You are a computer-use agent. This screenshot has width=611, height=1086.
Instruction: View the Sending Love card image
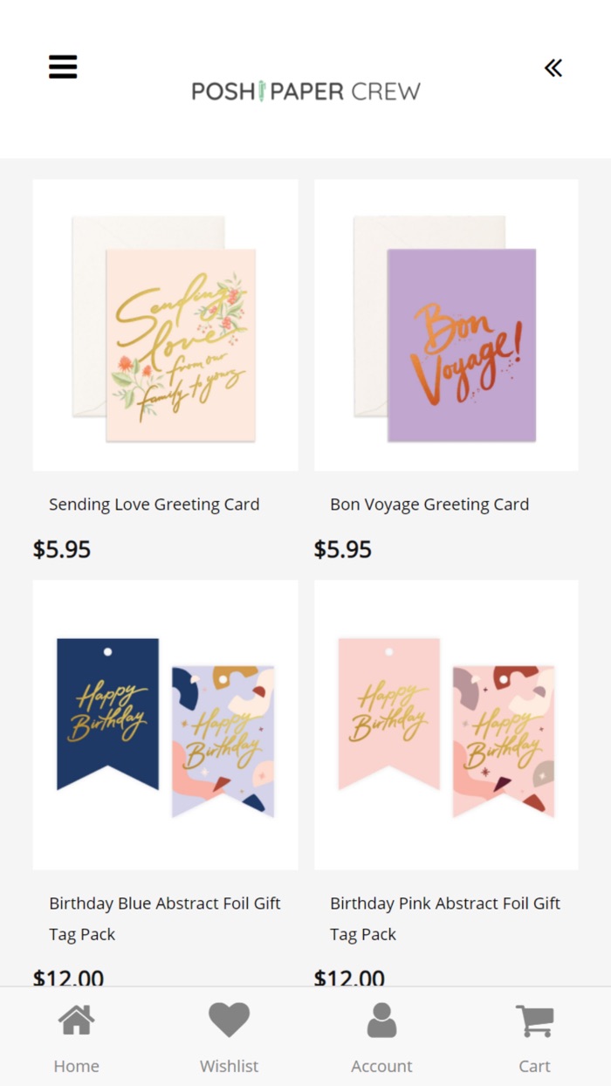click(x=165, y=325)
